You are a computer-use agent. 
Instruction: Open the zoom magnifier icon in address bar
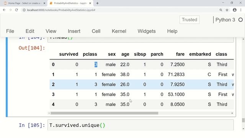click(x=221, y=10)
